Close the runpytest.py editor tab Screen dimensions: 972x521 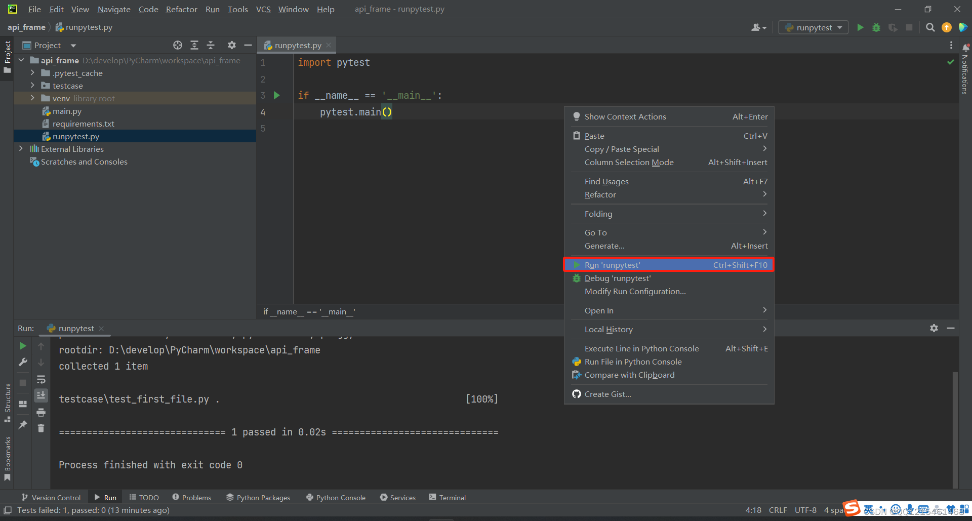pyautogui.click(x=329, y=45)
